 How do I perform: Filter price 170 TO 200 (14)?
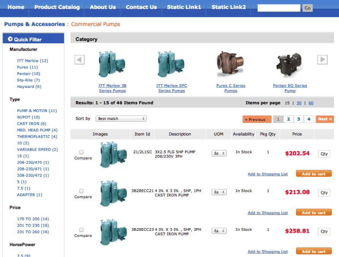pos(33,219)
